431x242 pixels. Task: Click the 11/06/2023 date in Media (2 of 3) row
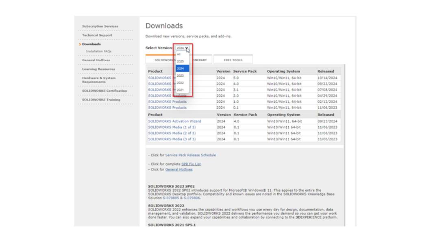pyautogui.click(x=327, y=133)
